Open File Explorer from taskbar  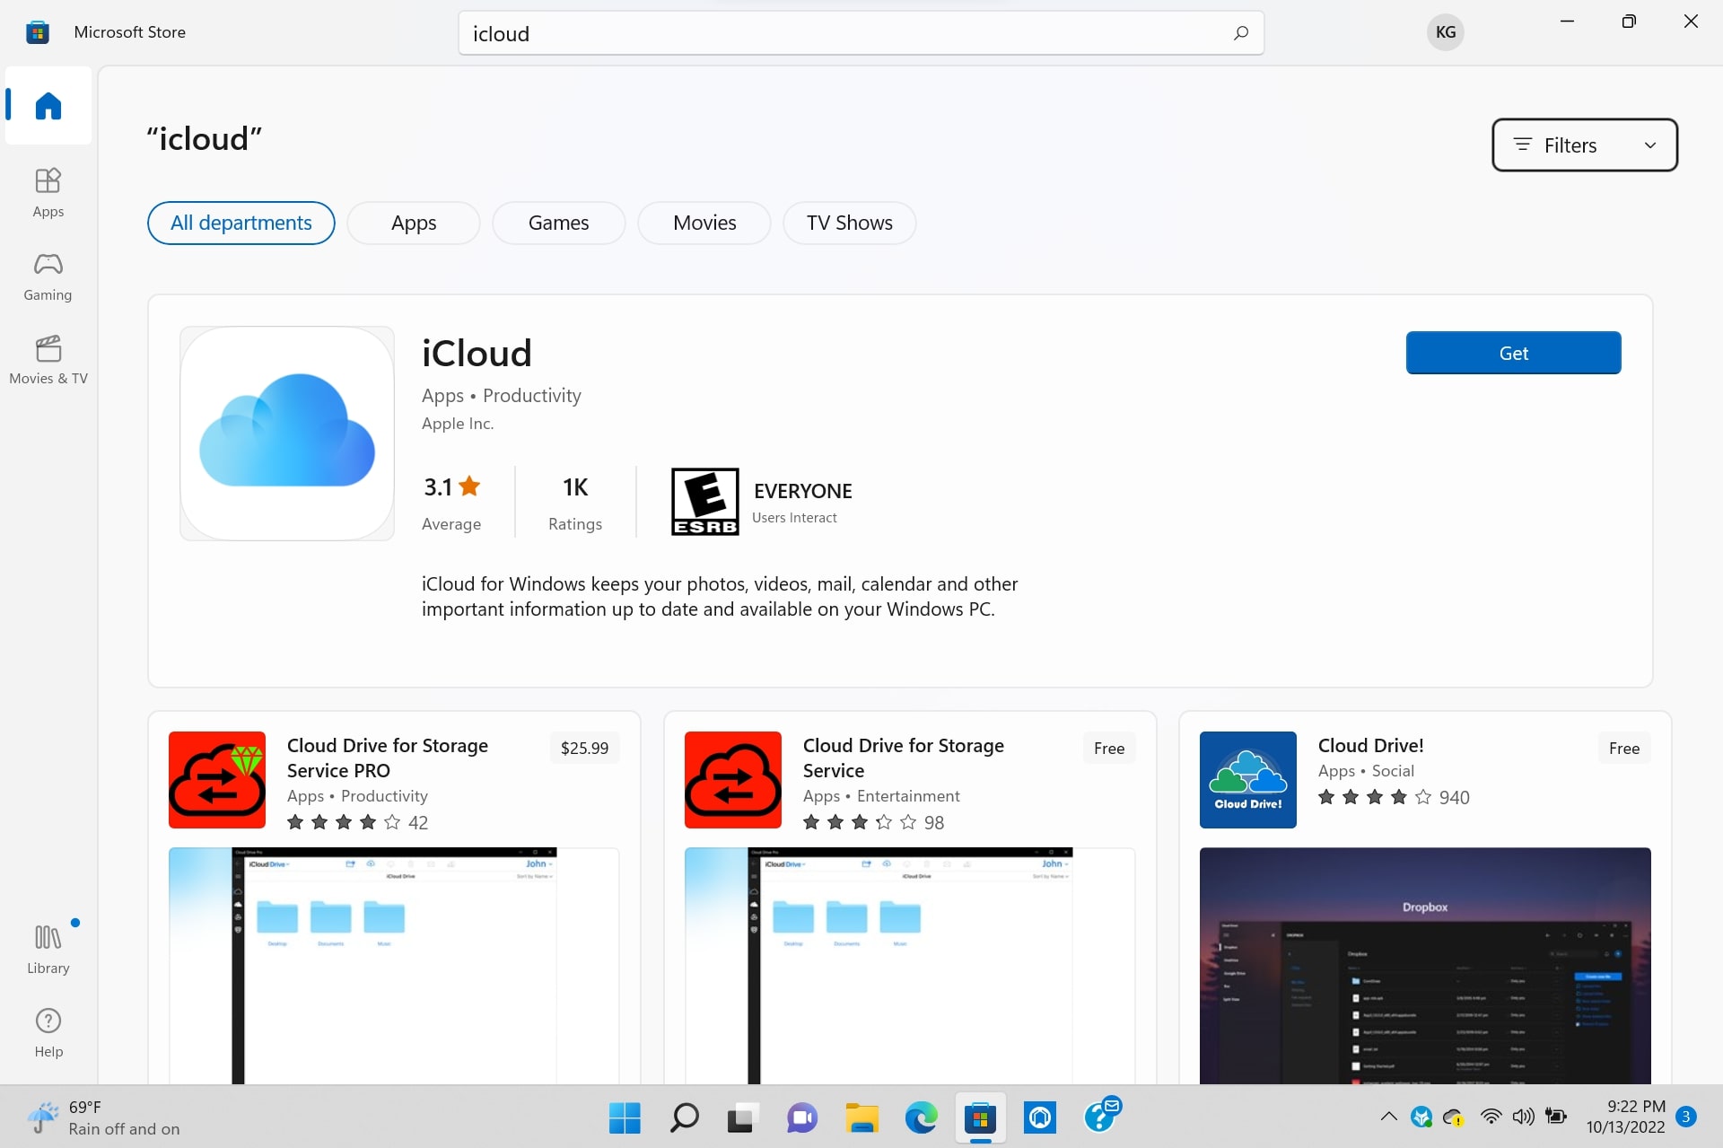coord(861,1117)
